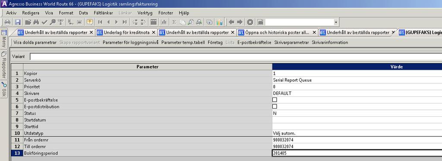This screenshot has width=442, height=161.
Task: Open the Redigera menu
Action: coord(31,13)
